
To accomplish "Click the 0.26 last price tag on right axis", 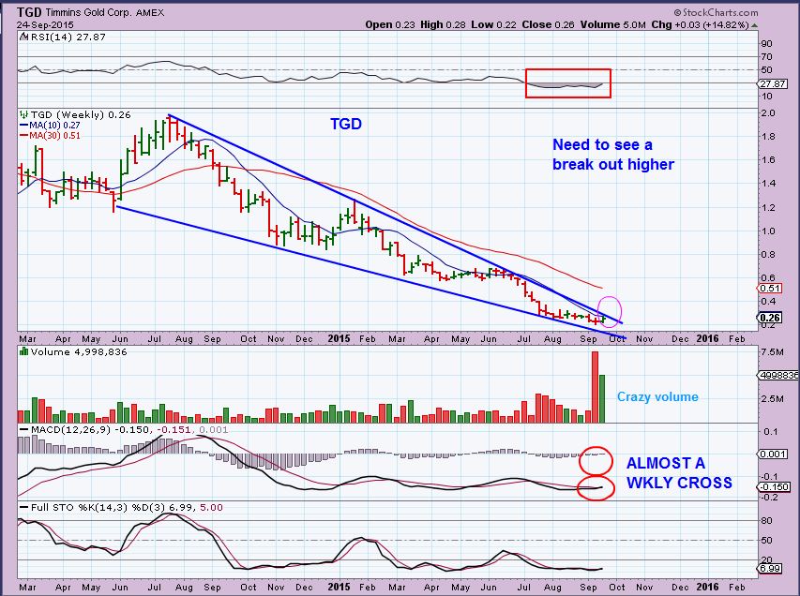I will 770,318.
